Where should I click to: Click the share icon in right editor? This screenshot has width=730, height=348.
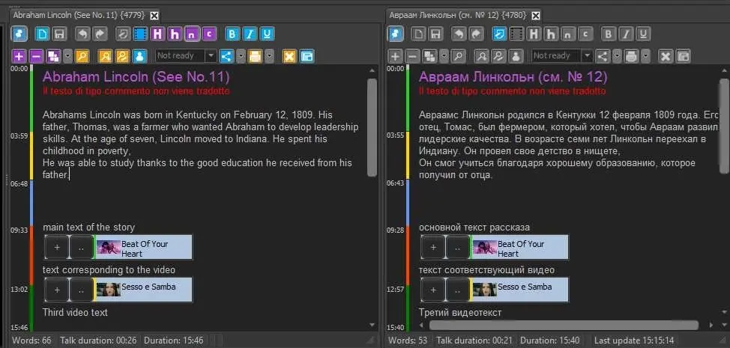[x=601, y=56]
